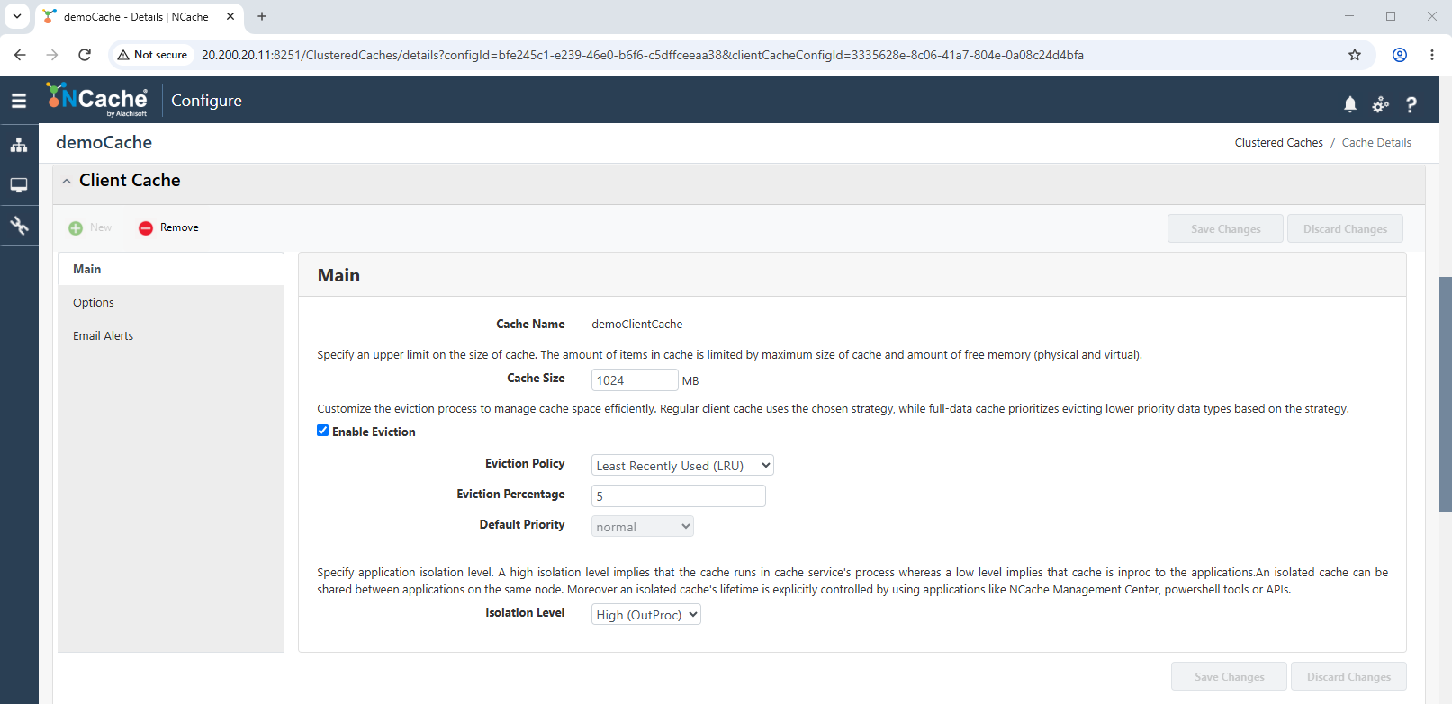Click the Cache Size input field
The image size is (1452, 704).
click(x=635, y=379)
